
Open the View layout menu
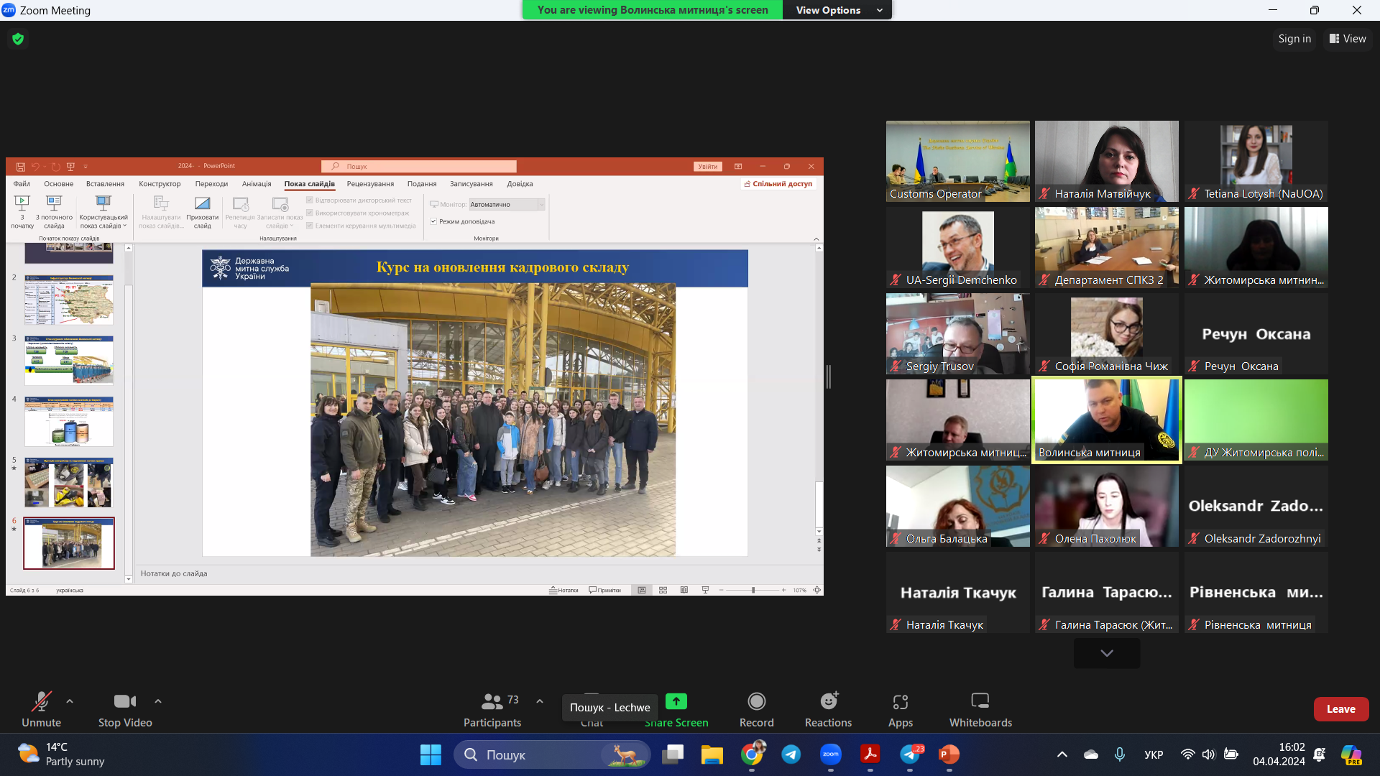[x=1347, y=39]
